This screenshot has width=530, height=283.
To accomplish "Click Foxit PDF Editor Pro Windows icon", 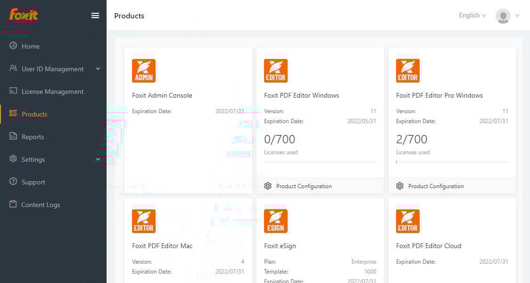I will [x=408, y=71].
